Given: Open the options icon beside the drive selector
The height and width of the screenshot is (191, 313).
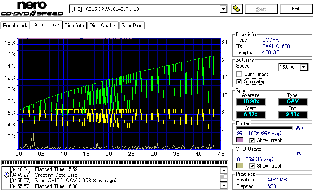Looking at the screenshot, I should (x=236, y=9).
